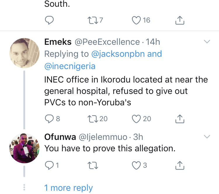
Task: Open the dropdown chevron on Ofunwa's tweet
Action: coord(207,136)
